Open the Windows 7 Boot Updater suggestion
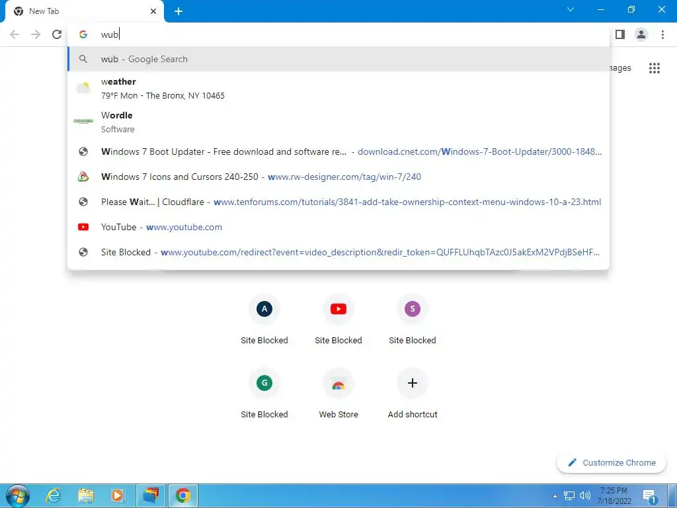The image size is (677, 508). pyautogui.click(x=338, y=151)
